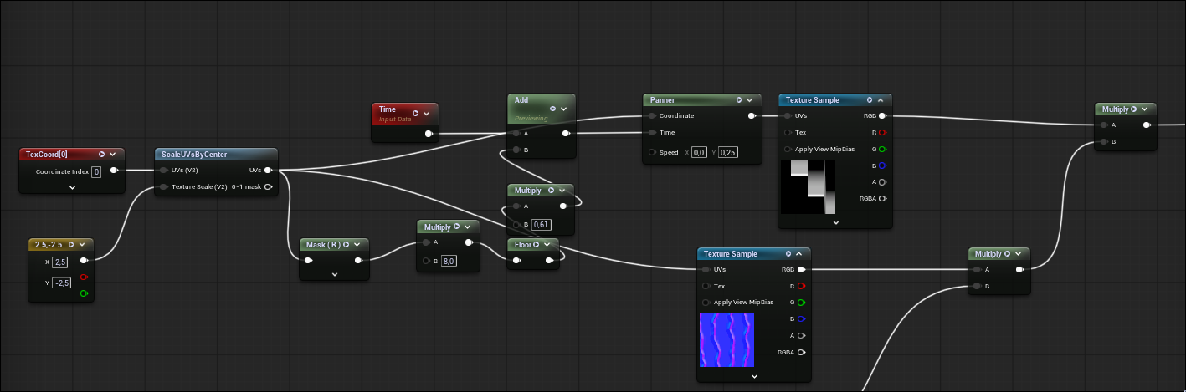Stop previewing via Add node's preview icon
The width and height of the screenshot is (1186, 392).
(x=552, y=109)
